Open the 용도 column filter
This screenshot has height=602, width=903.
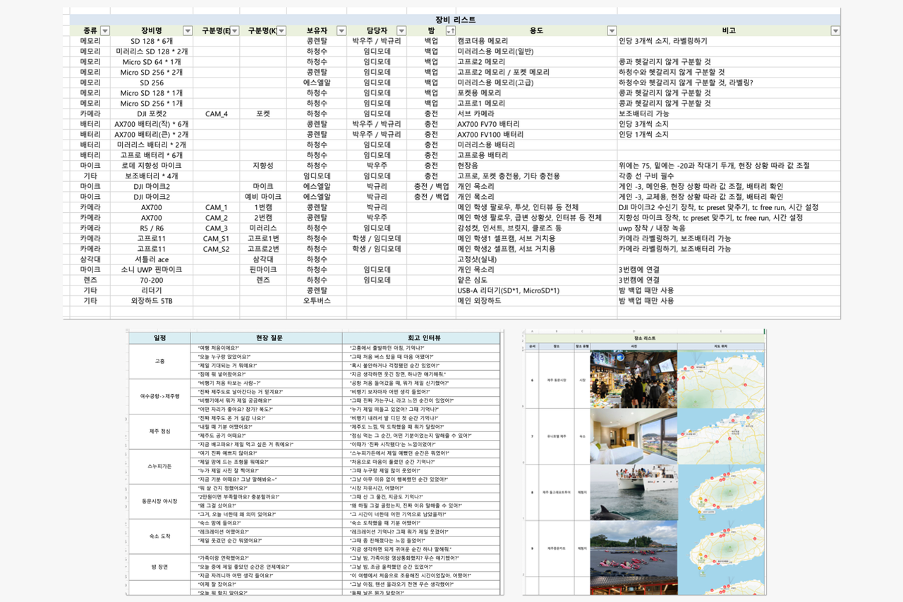click(x=611, y=30)
